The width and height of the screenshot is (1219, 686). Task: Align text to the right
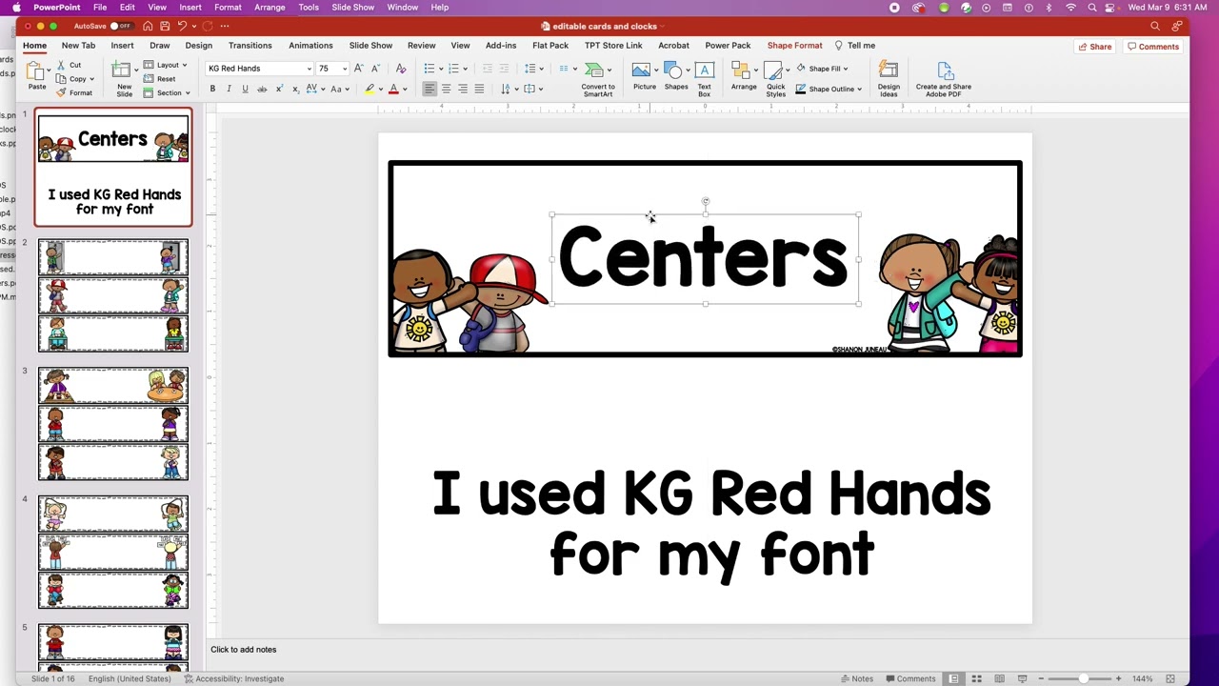pyautogui.click(x=463, y=89)
